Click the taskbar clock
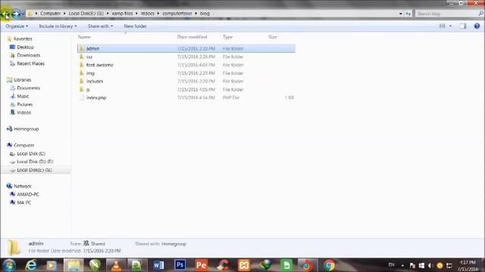 tap(468, 266)
